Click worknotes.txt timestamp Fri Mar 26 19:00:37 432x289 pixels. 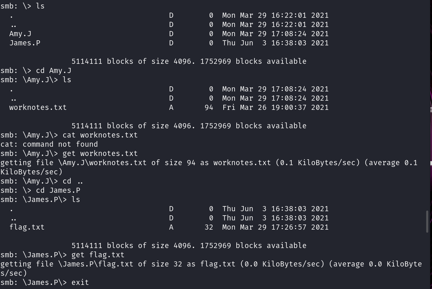275,107
